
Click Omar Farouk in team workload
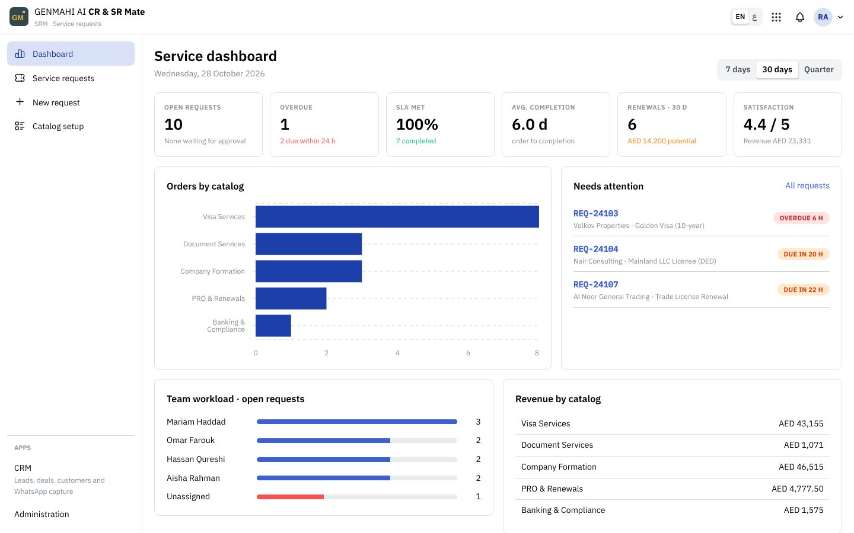[190, 440]
